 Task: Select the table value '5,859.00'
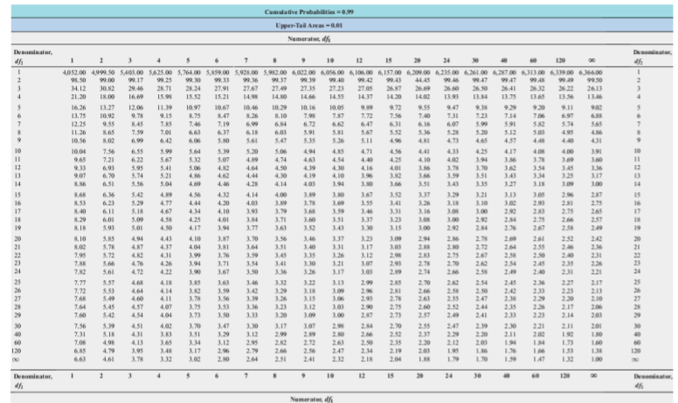(218, 72)
